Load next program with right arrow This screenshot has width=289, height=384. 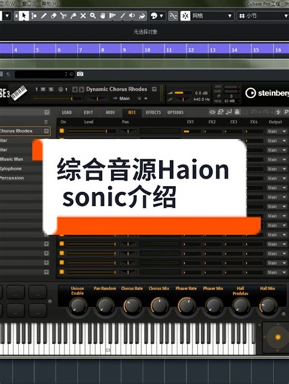click(81, 89)
